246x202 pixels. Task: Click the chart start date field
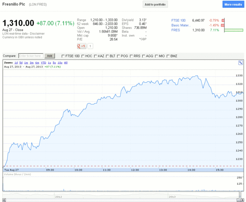tap(13, 67)
